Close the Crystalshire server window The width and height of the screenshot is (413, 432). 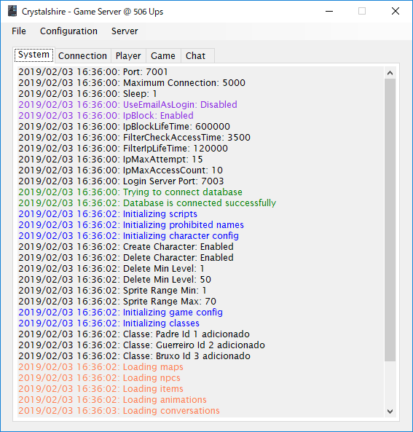pos(396,12)
